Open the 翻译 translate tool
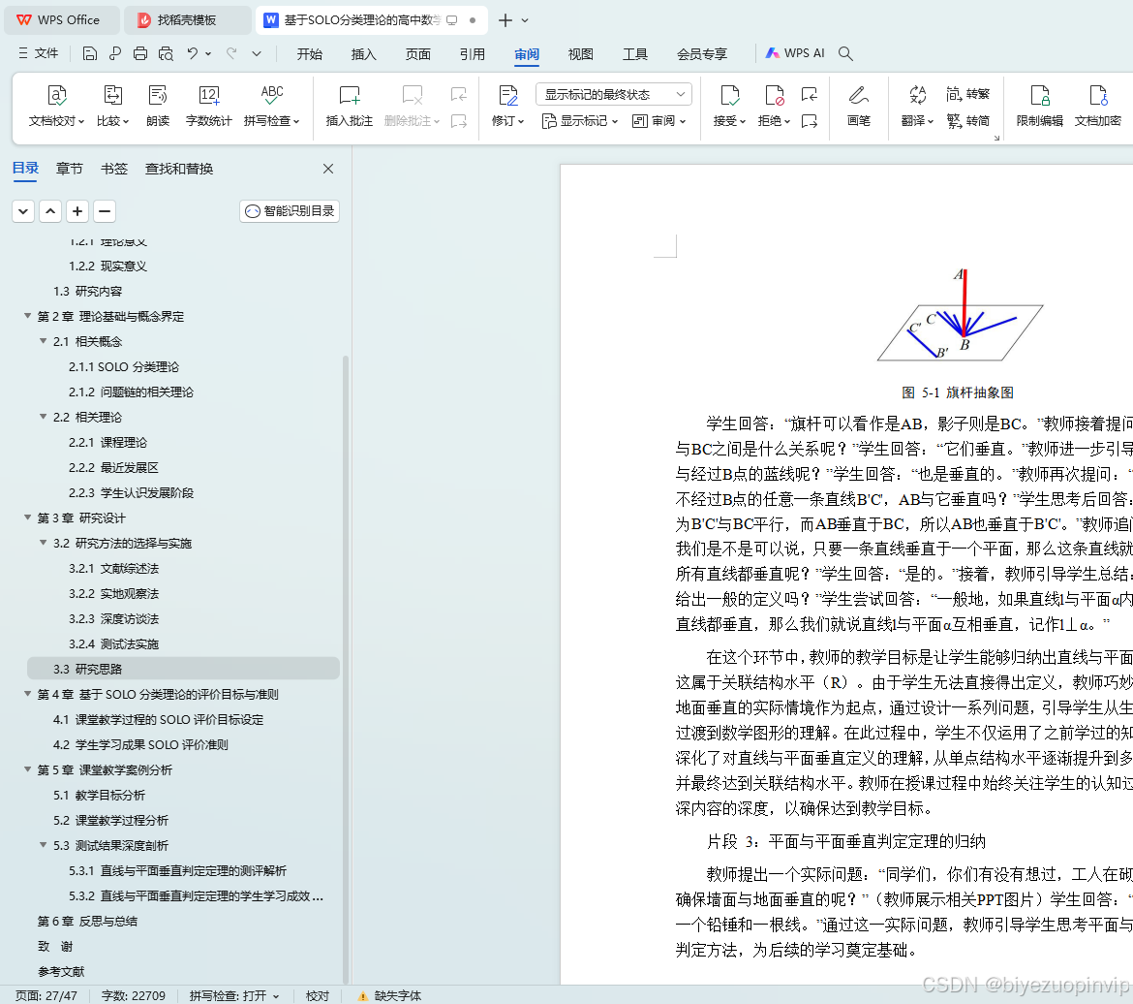The width and height of the screenshot is (1133, 1004). pos(918,106)
